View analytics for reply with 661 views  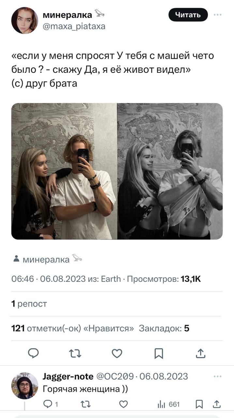[x=169, y=405]
